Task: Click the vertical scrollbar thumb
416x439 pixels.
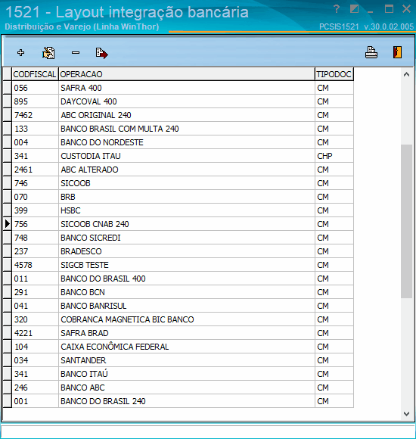Action: [x=406, y=221]
